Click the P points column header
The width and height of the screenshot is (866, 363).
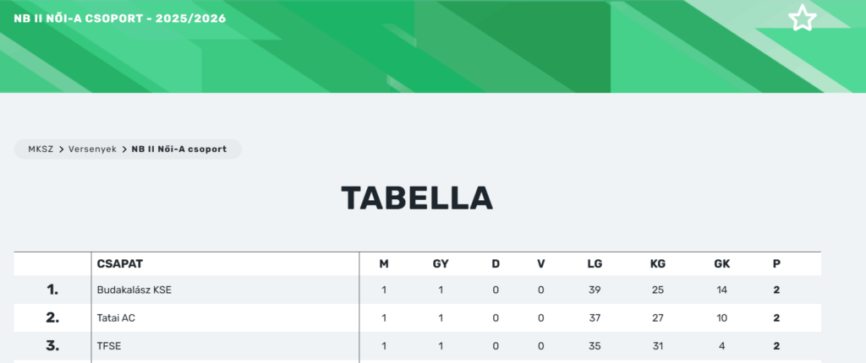[x=776, y=263]
